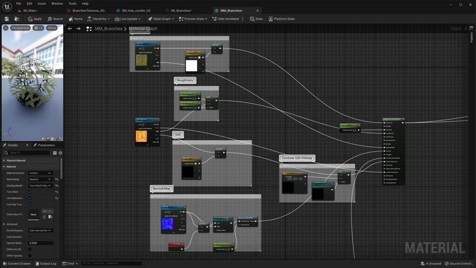The width and height of the screenshot is (476, 268).
Task: Open the Shading Model dropdown
Action: point(40,185)
